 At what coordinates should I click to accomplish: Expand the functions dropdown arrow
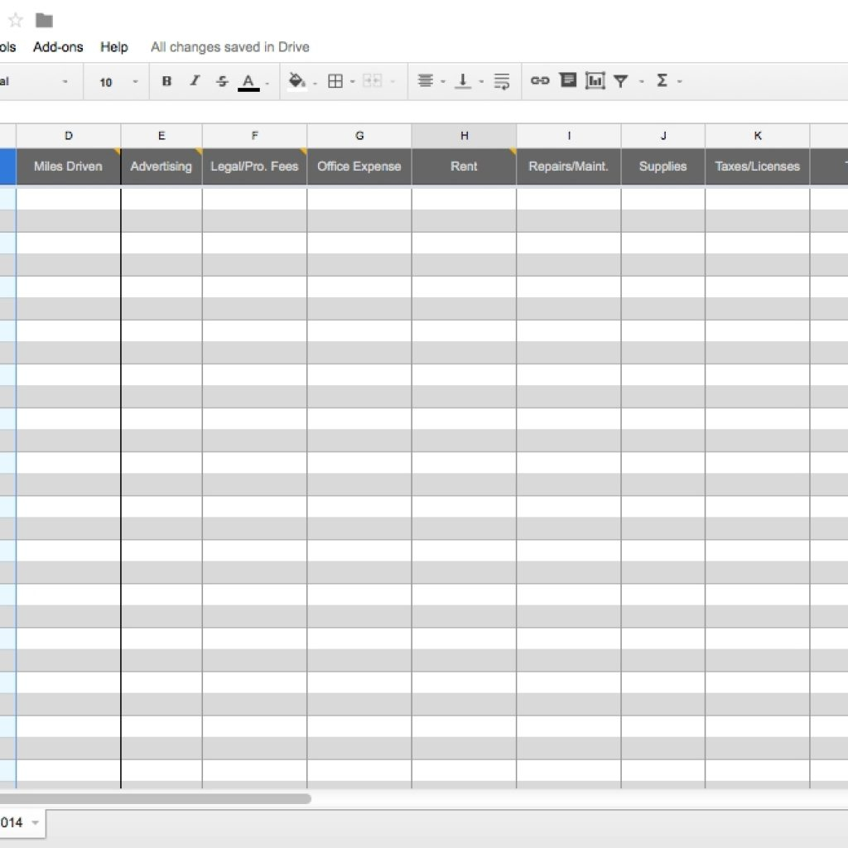[x=679, y=82]
